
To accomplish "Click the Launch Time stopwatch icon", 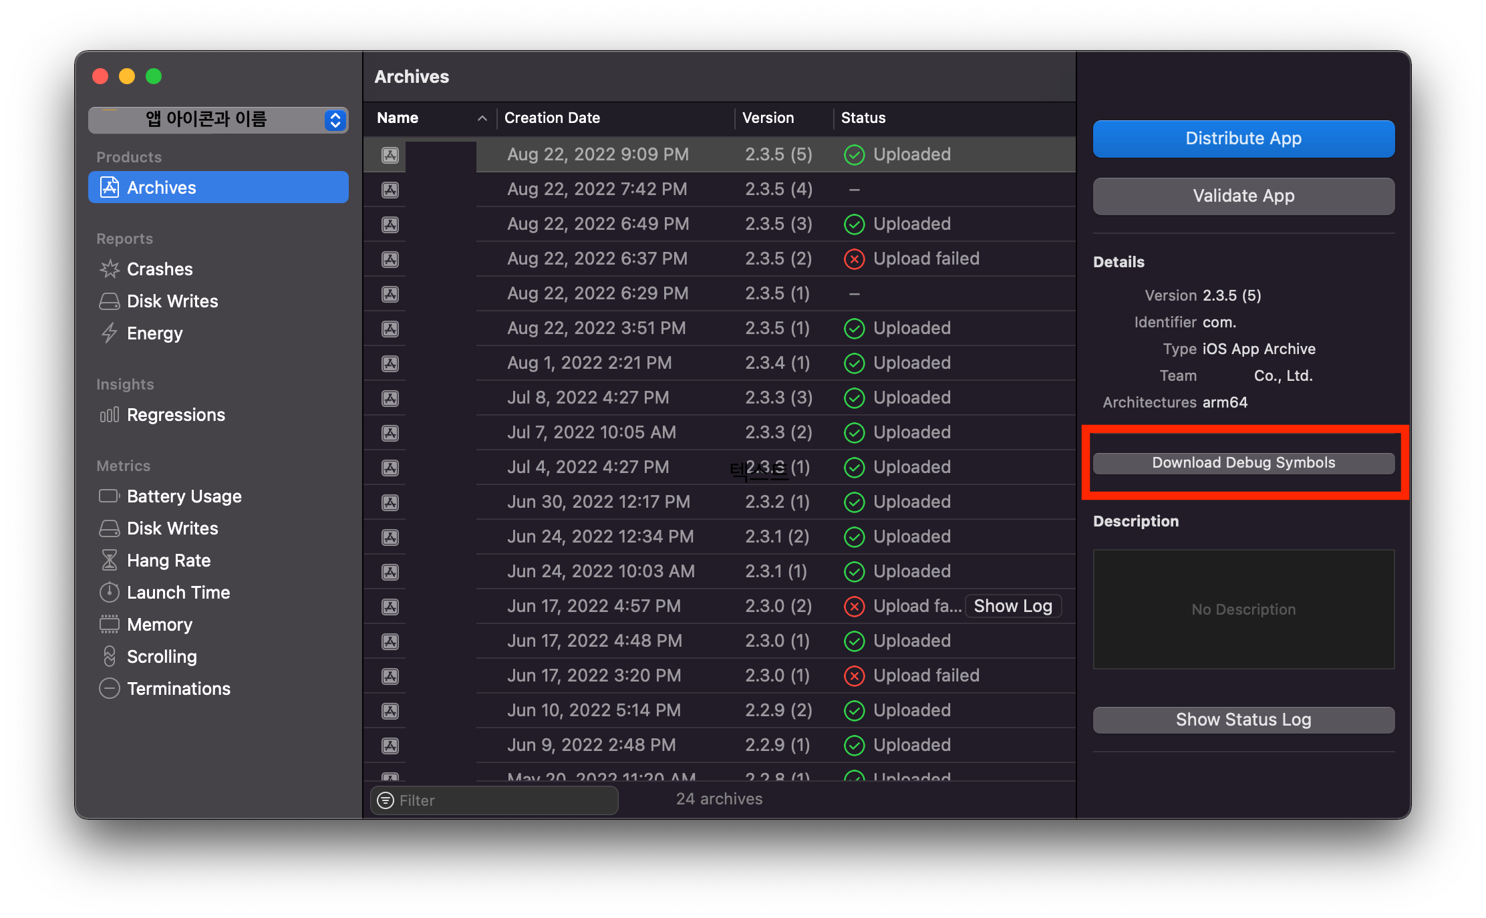I will point(109,593).
